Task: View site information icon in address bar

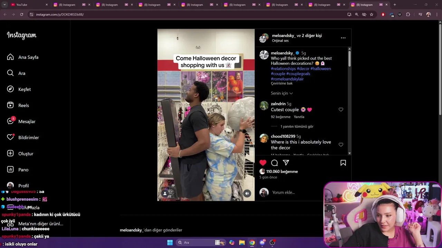Action: [31, 14]
